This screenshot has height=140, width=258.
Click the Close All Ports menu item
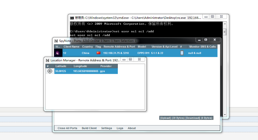coord(67,128)
